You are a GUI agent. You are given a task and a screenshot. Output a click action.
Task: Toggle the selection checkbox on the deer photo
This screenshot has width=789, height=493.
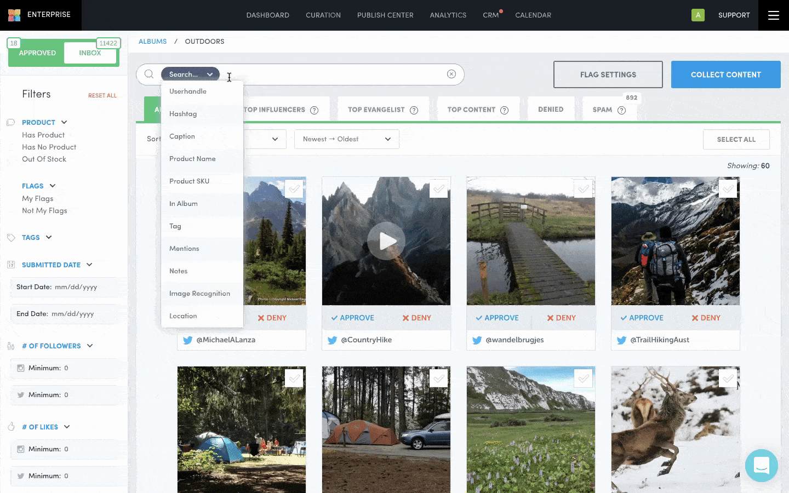click(x=728, y=378)
